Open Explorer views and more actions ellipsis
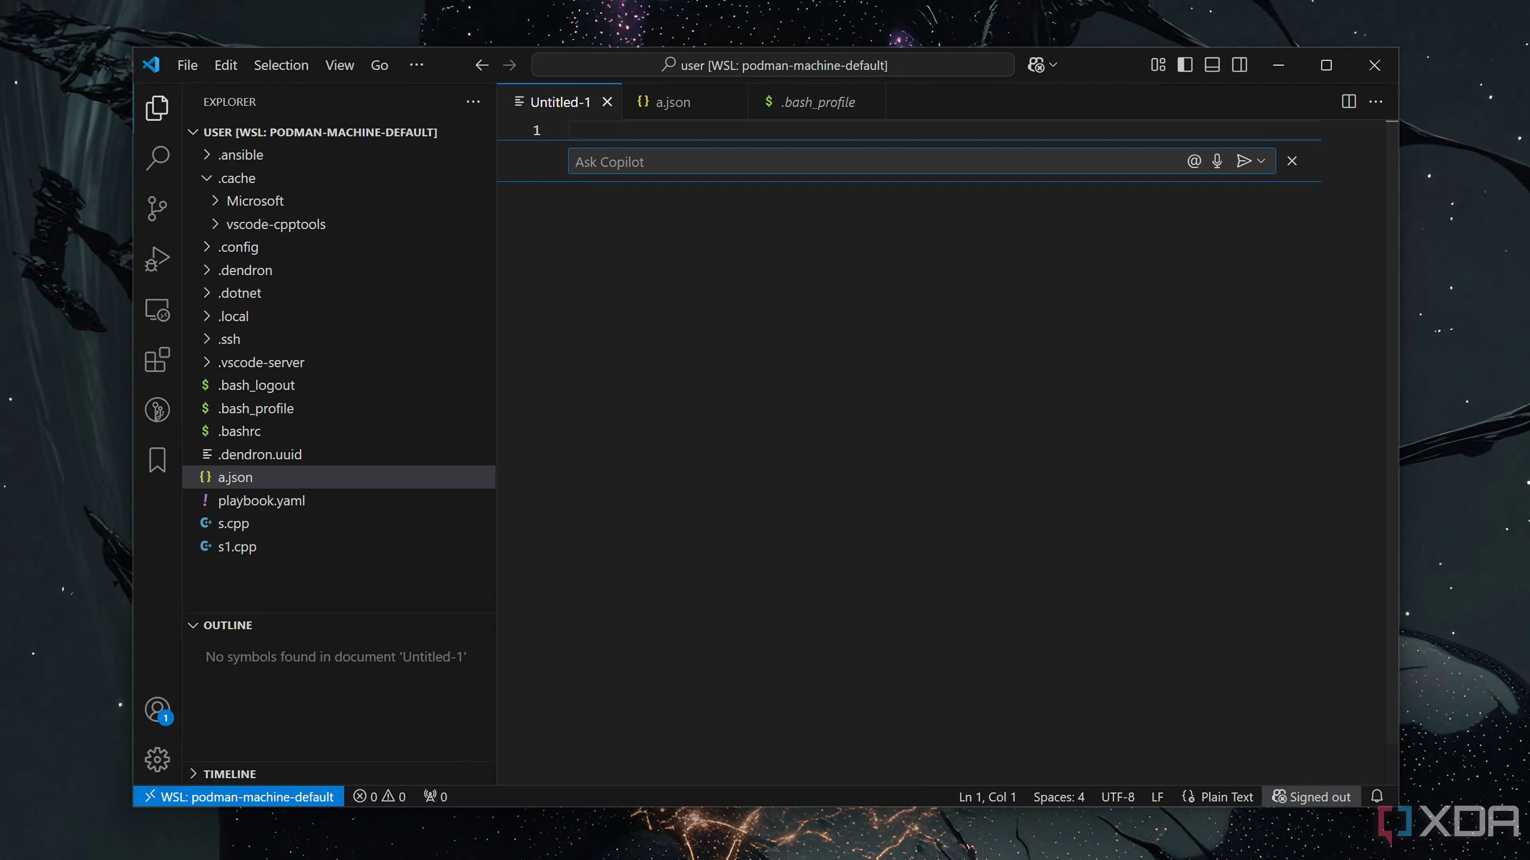This screenshot has height=860, width=1530. click(x=473, y=102)
